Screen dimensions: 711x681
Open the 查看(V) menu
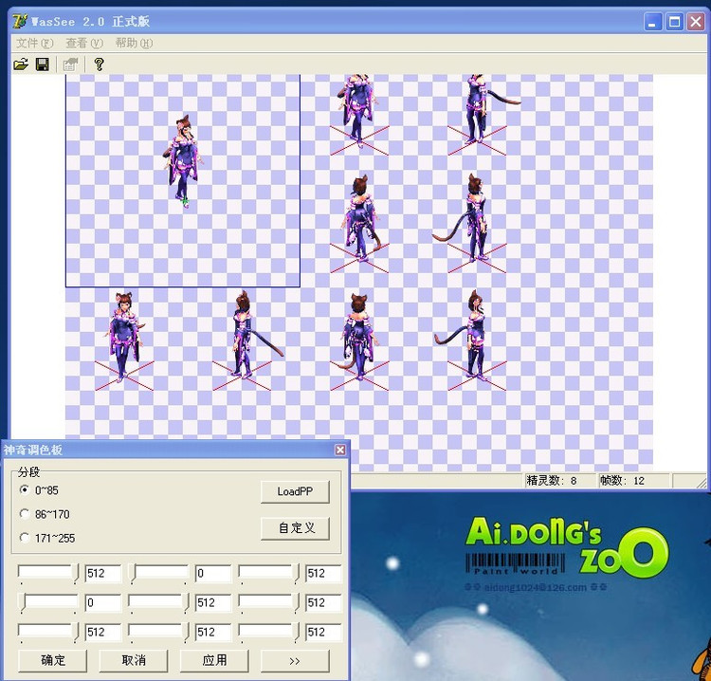[84, 43]
